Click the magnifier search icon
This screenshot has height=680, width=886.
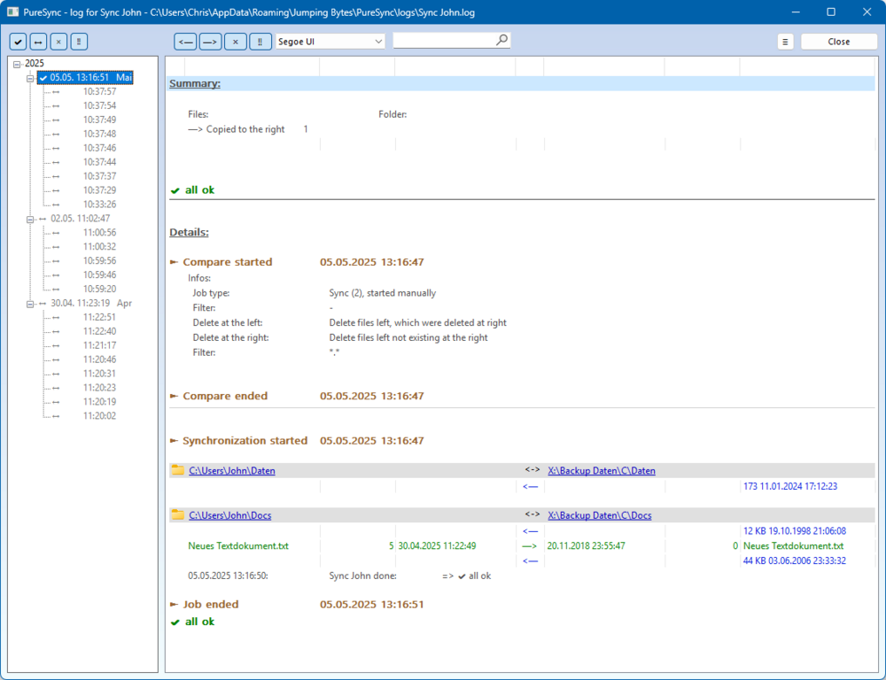tap(501, 40)
